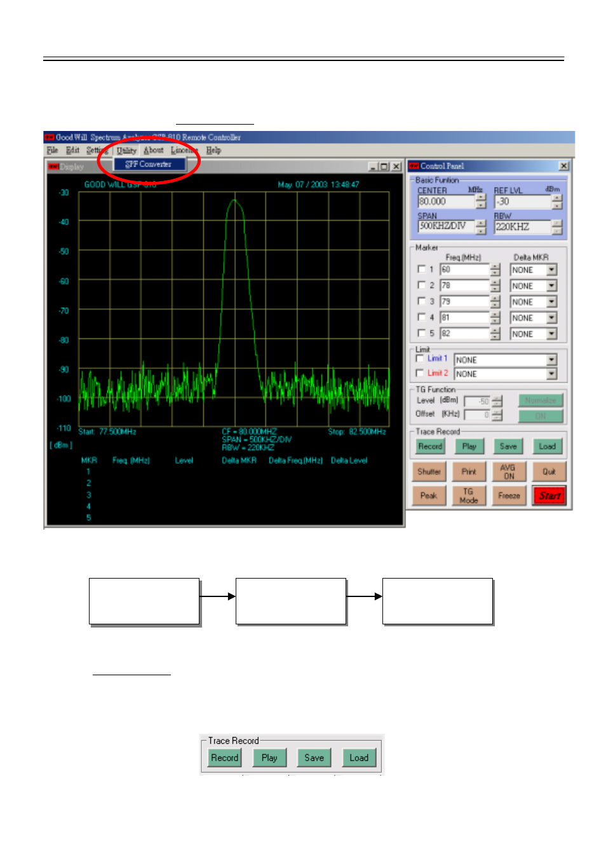This screenshot has height=859, width=606.
Task: Enable Marker 2 checkbox
Action: pos(421,285)
